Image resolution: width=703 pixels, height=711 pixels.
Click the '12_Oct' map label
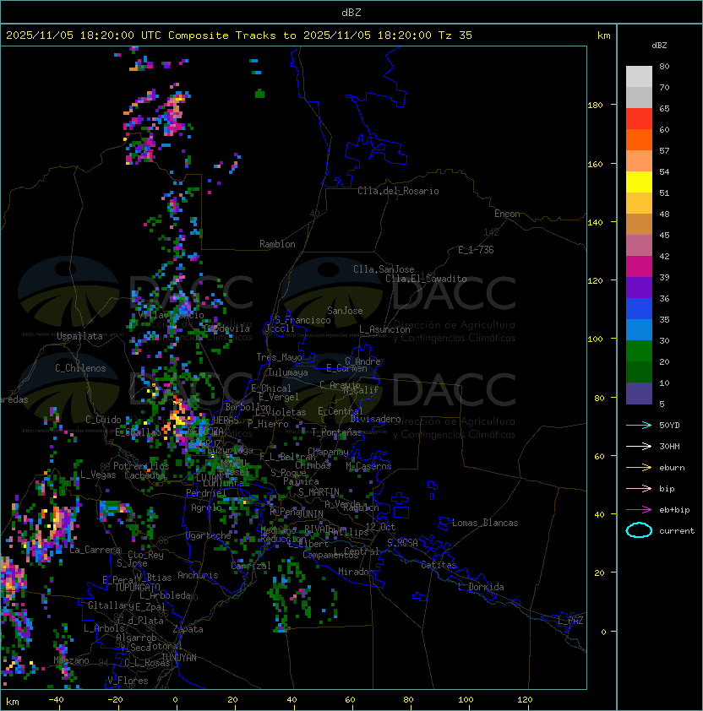380,527
